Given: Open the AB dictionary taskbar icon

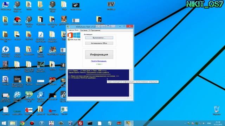Looking at the screenshot, I should [51, 123].
